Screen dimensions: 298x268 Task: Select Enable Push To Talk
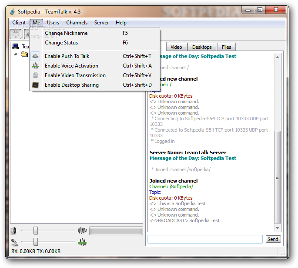pos(94,56)
